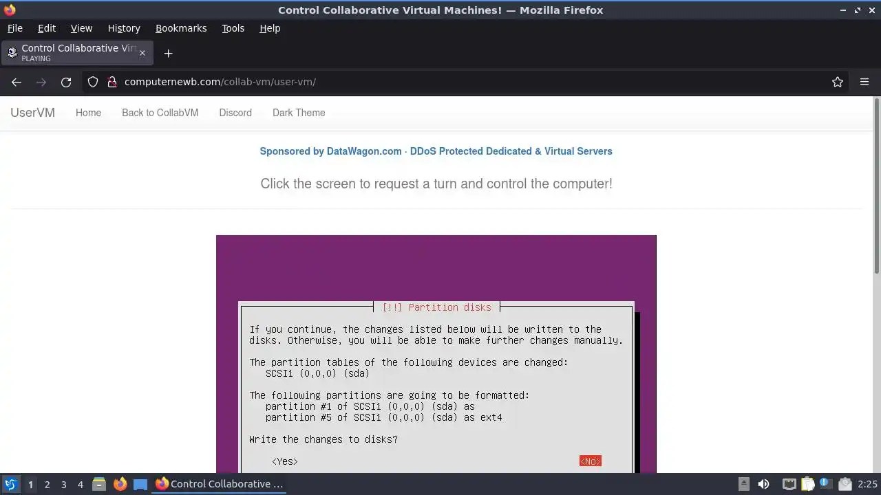This screenshot has width=881, height=495.
Task: Launch Firefox from taskbar quick launch
Action: [x=120, y=484]
